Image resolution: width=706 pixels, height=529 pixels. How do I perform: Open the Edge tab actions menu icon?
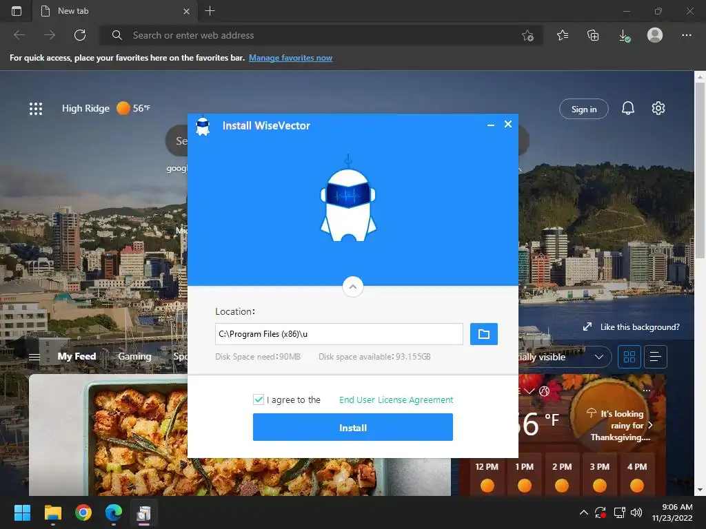coord(17,11)
